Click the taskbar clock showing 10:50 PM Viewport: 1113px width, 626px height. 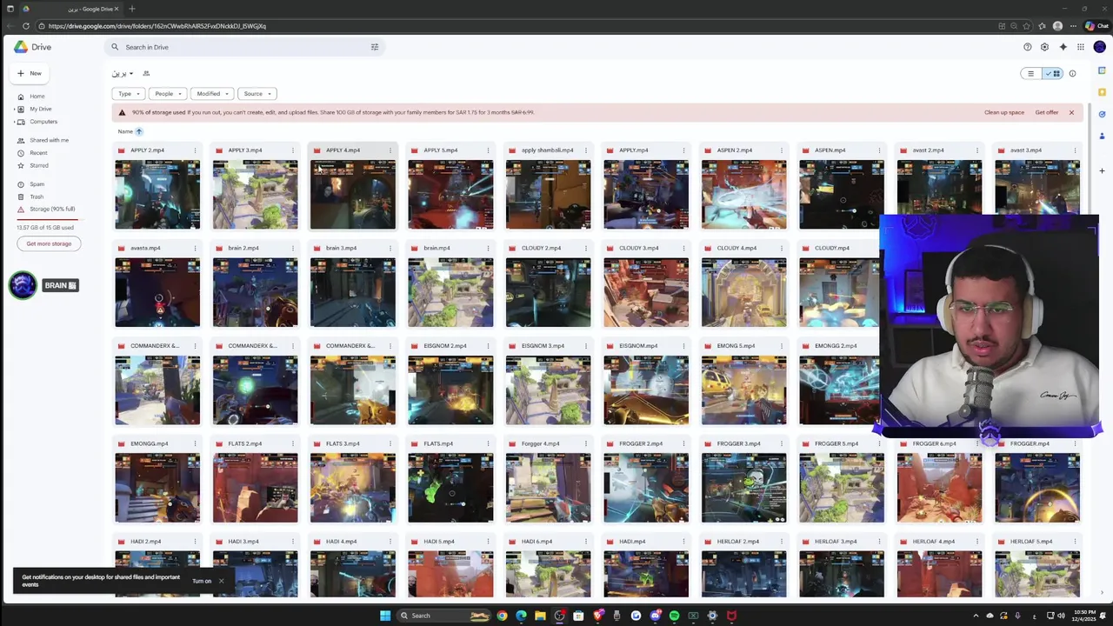1084,616
